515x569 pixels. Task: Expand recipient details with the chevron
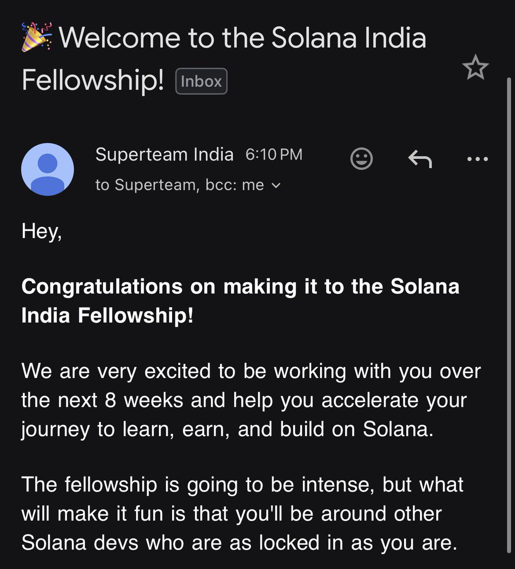(276, 186)
